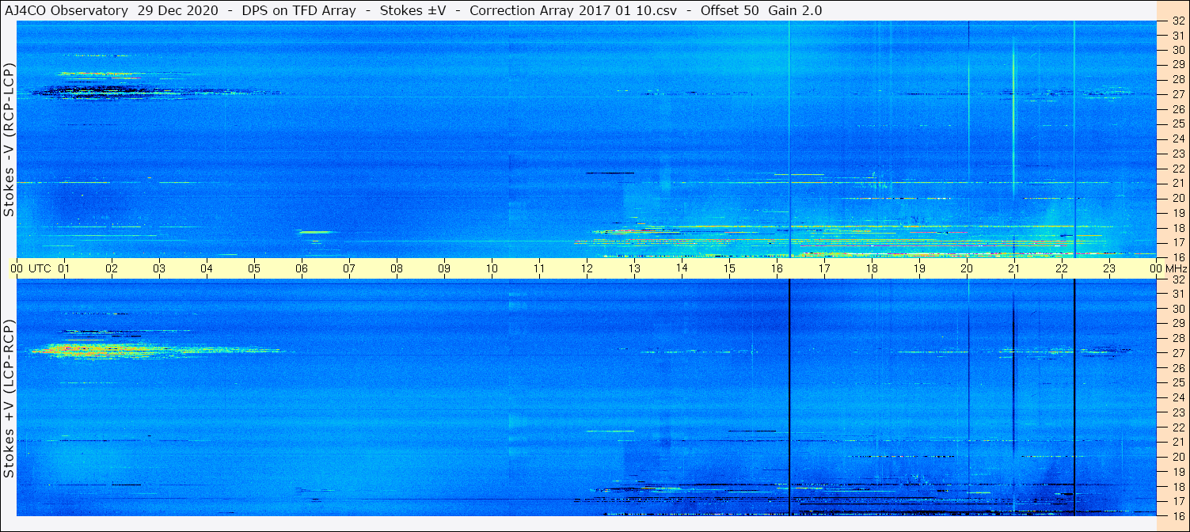Image resolution: width=1190 pixels, height=532 pixels.
Task: Click the 21 UTC time axis label
Action: click(x=1014, y=268)
